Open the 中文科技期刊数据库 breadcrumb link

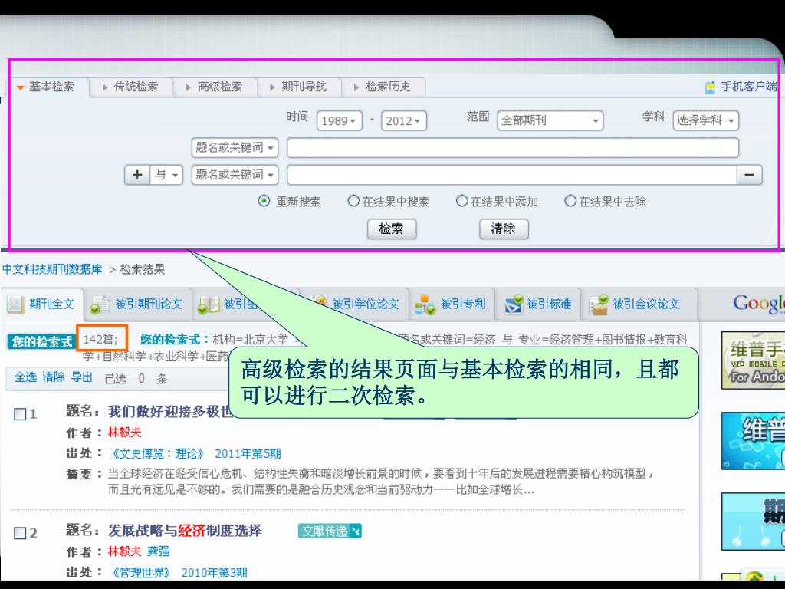click(52, 269)
